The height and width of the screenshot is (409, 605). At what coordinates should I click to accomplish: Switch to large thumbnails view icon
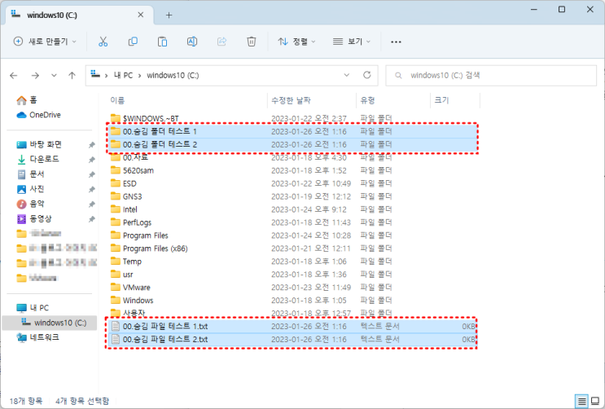pyautogui.click(x=595, y=401)
